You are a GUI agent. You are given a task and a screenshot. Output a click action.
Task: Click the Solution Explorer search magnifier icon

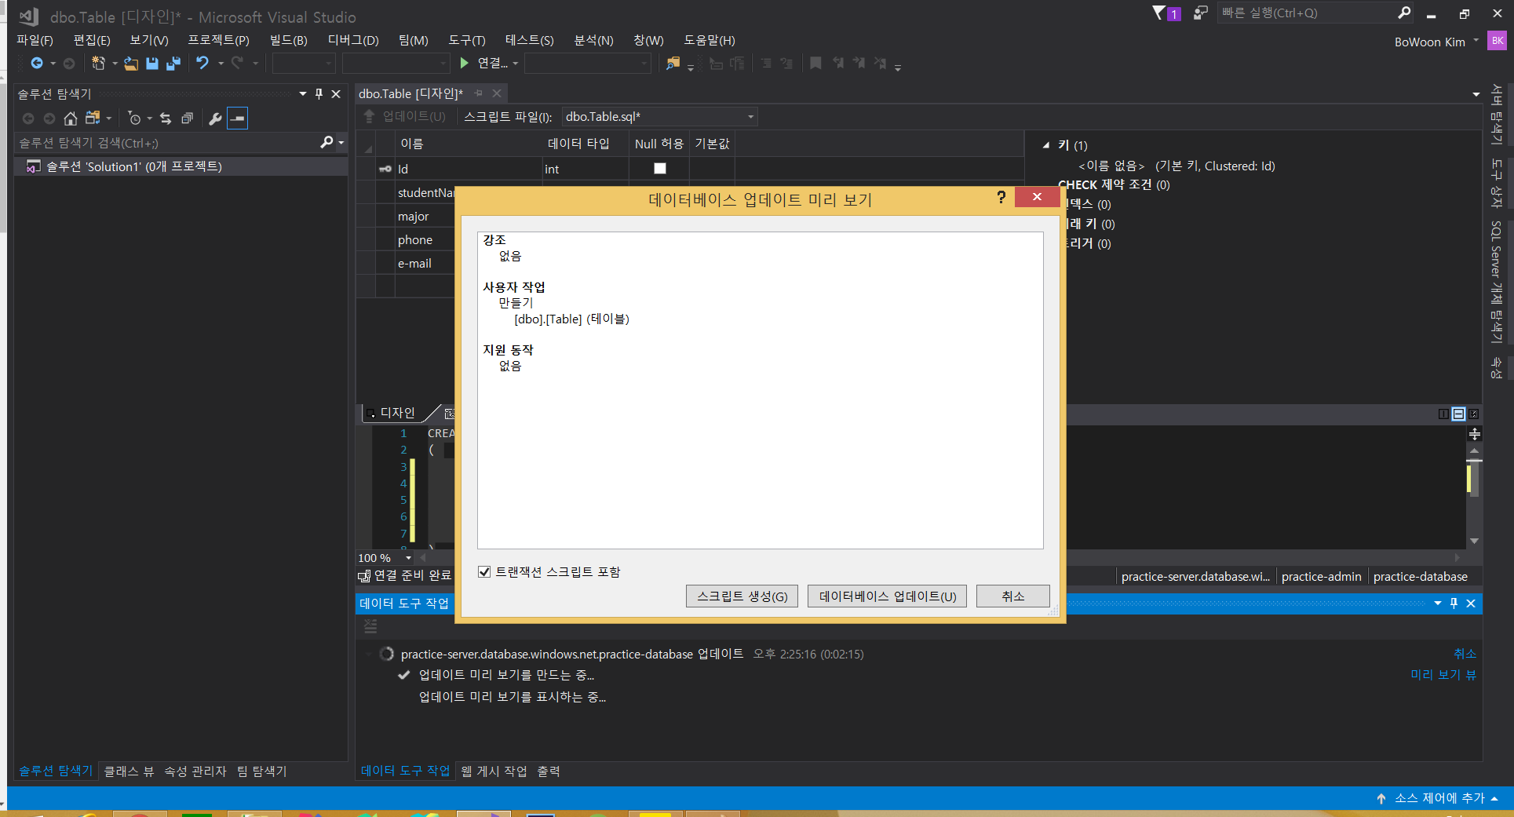[x=327, y=142]
